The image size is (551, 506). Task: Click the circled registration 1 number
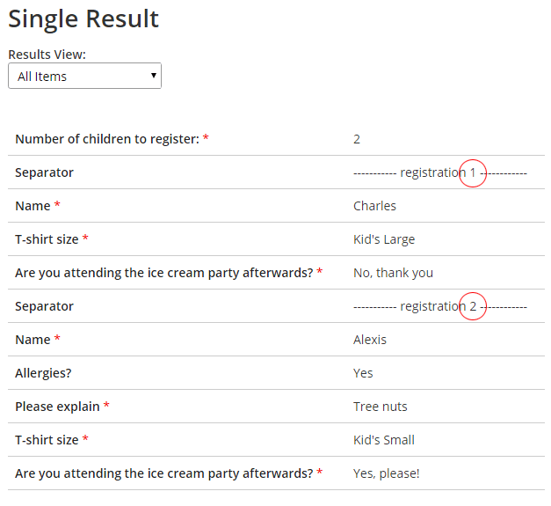(473, 172)
